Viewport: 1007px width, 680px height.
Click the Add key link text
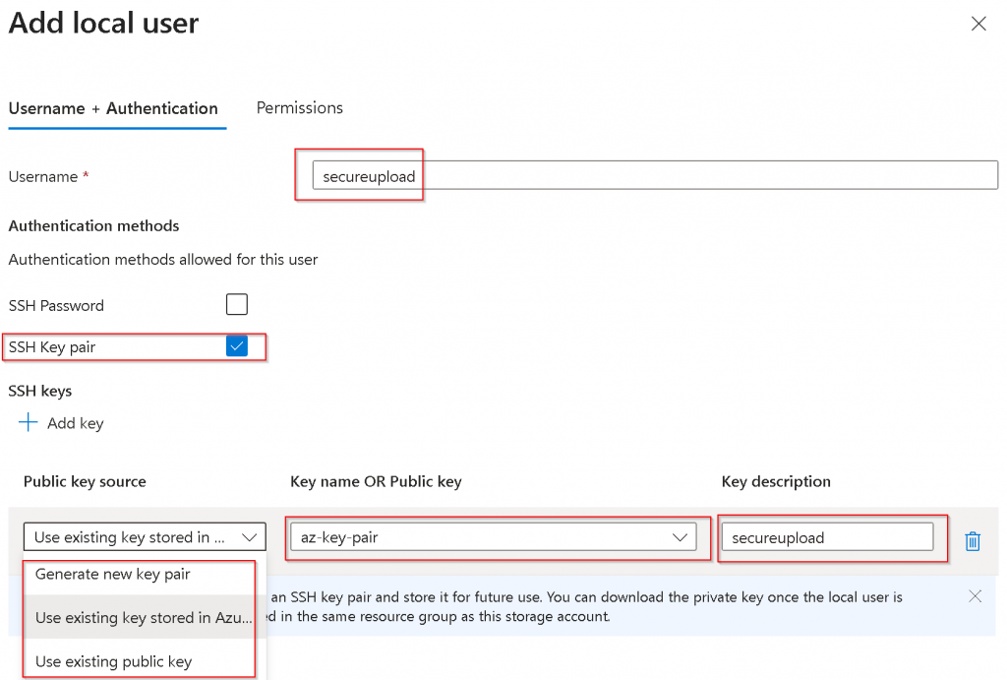point(76,423)
